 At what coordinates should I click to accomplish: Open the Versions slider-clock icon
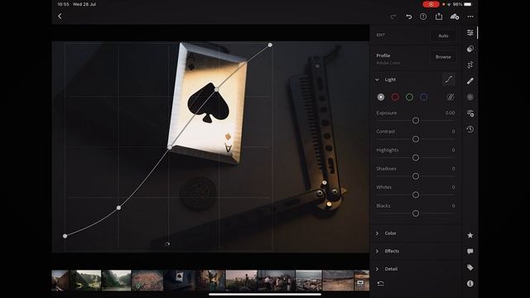point(470,113)
